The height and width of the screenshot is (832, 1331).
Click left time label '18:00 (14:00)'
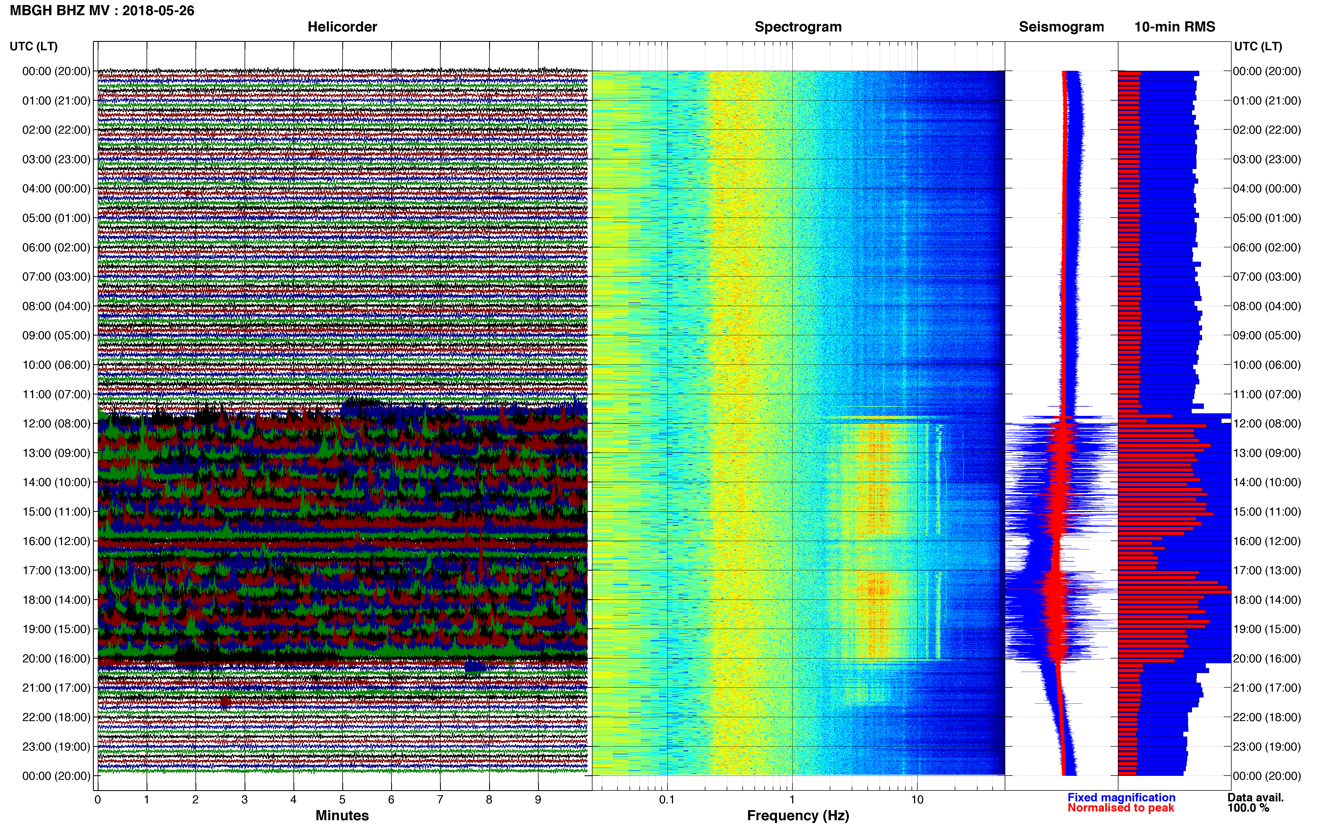click(x=56, y=600)
